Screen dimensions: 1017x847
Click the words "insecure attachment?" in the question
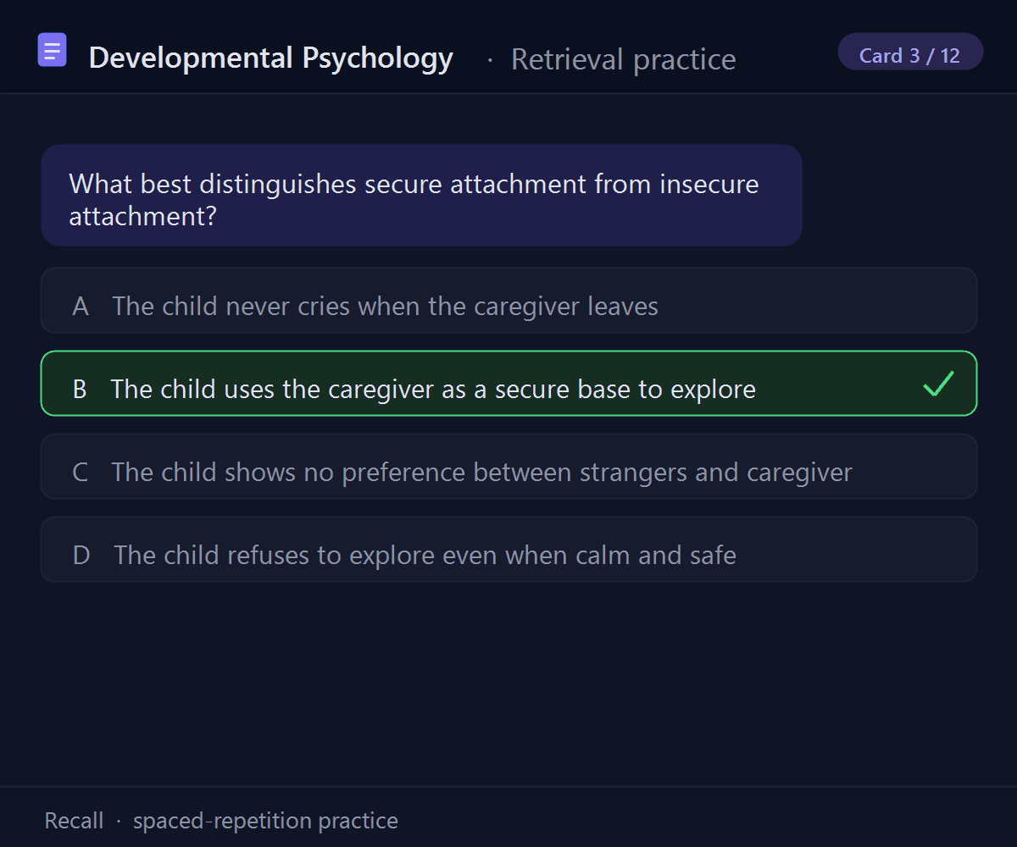point(414,200)
